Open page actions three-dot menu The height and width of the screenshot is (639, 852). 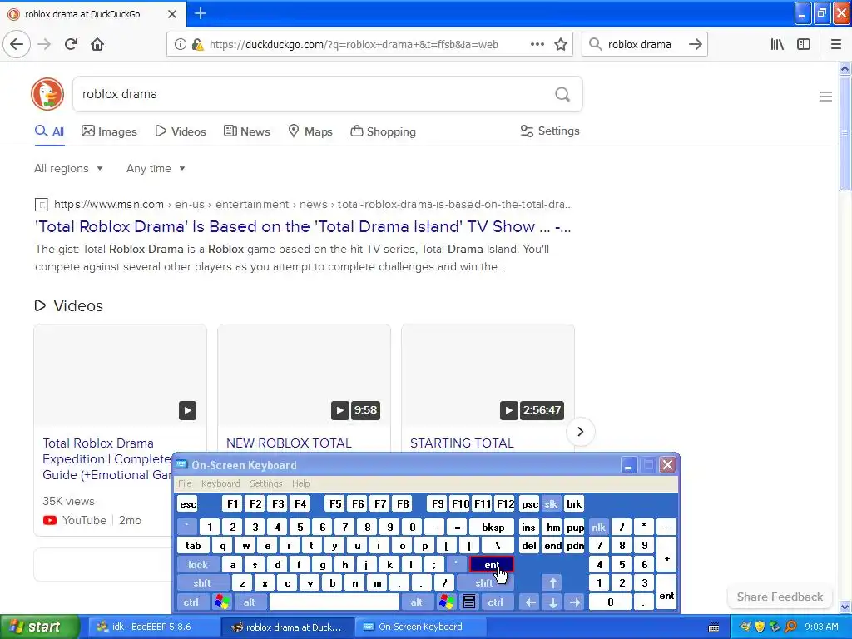coord(537,44)
